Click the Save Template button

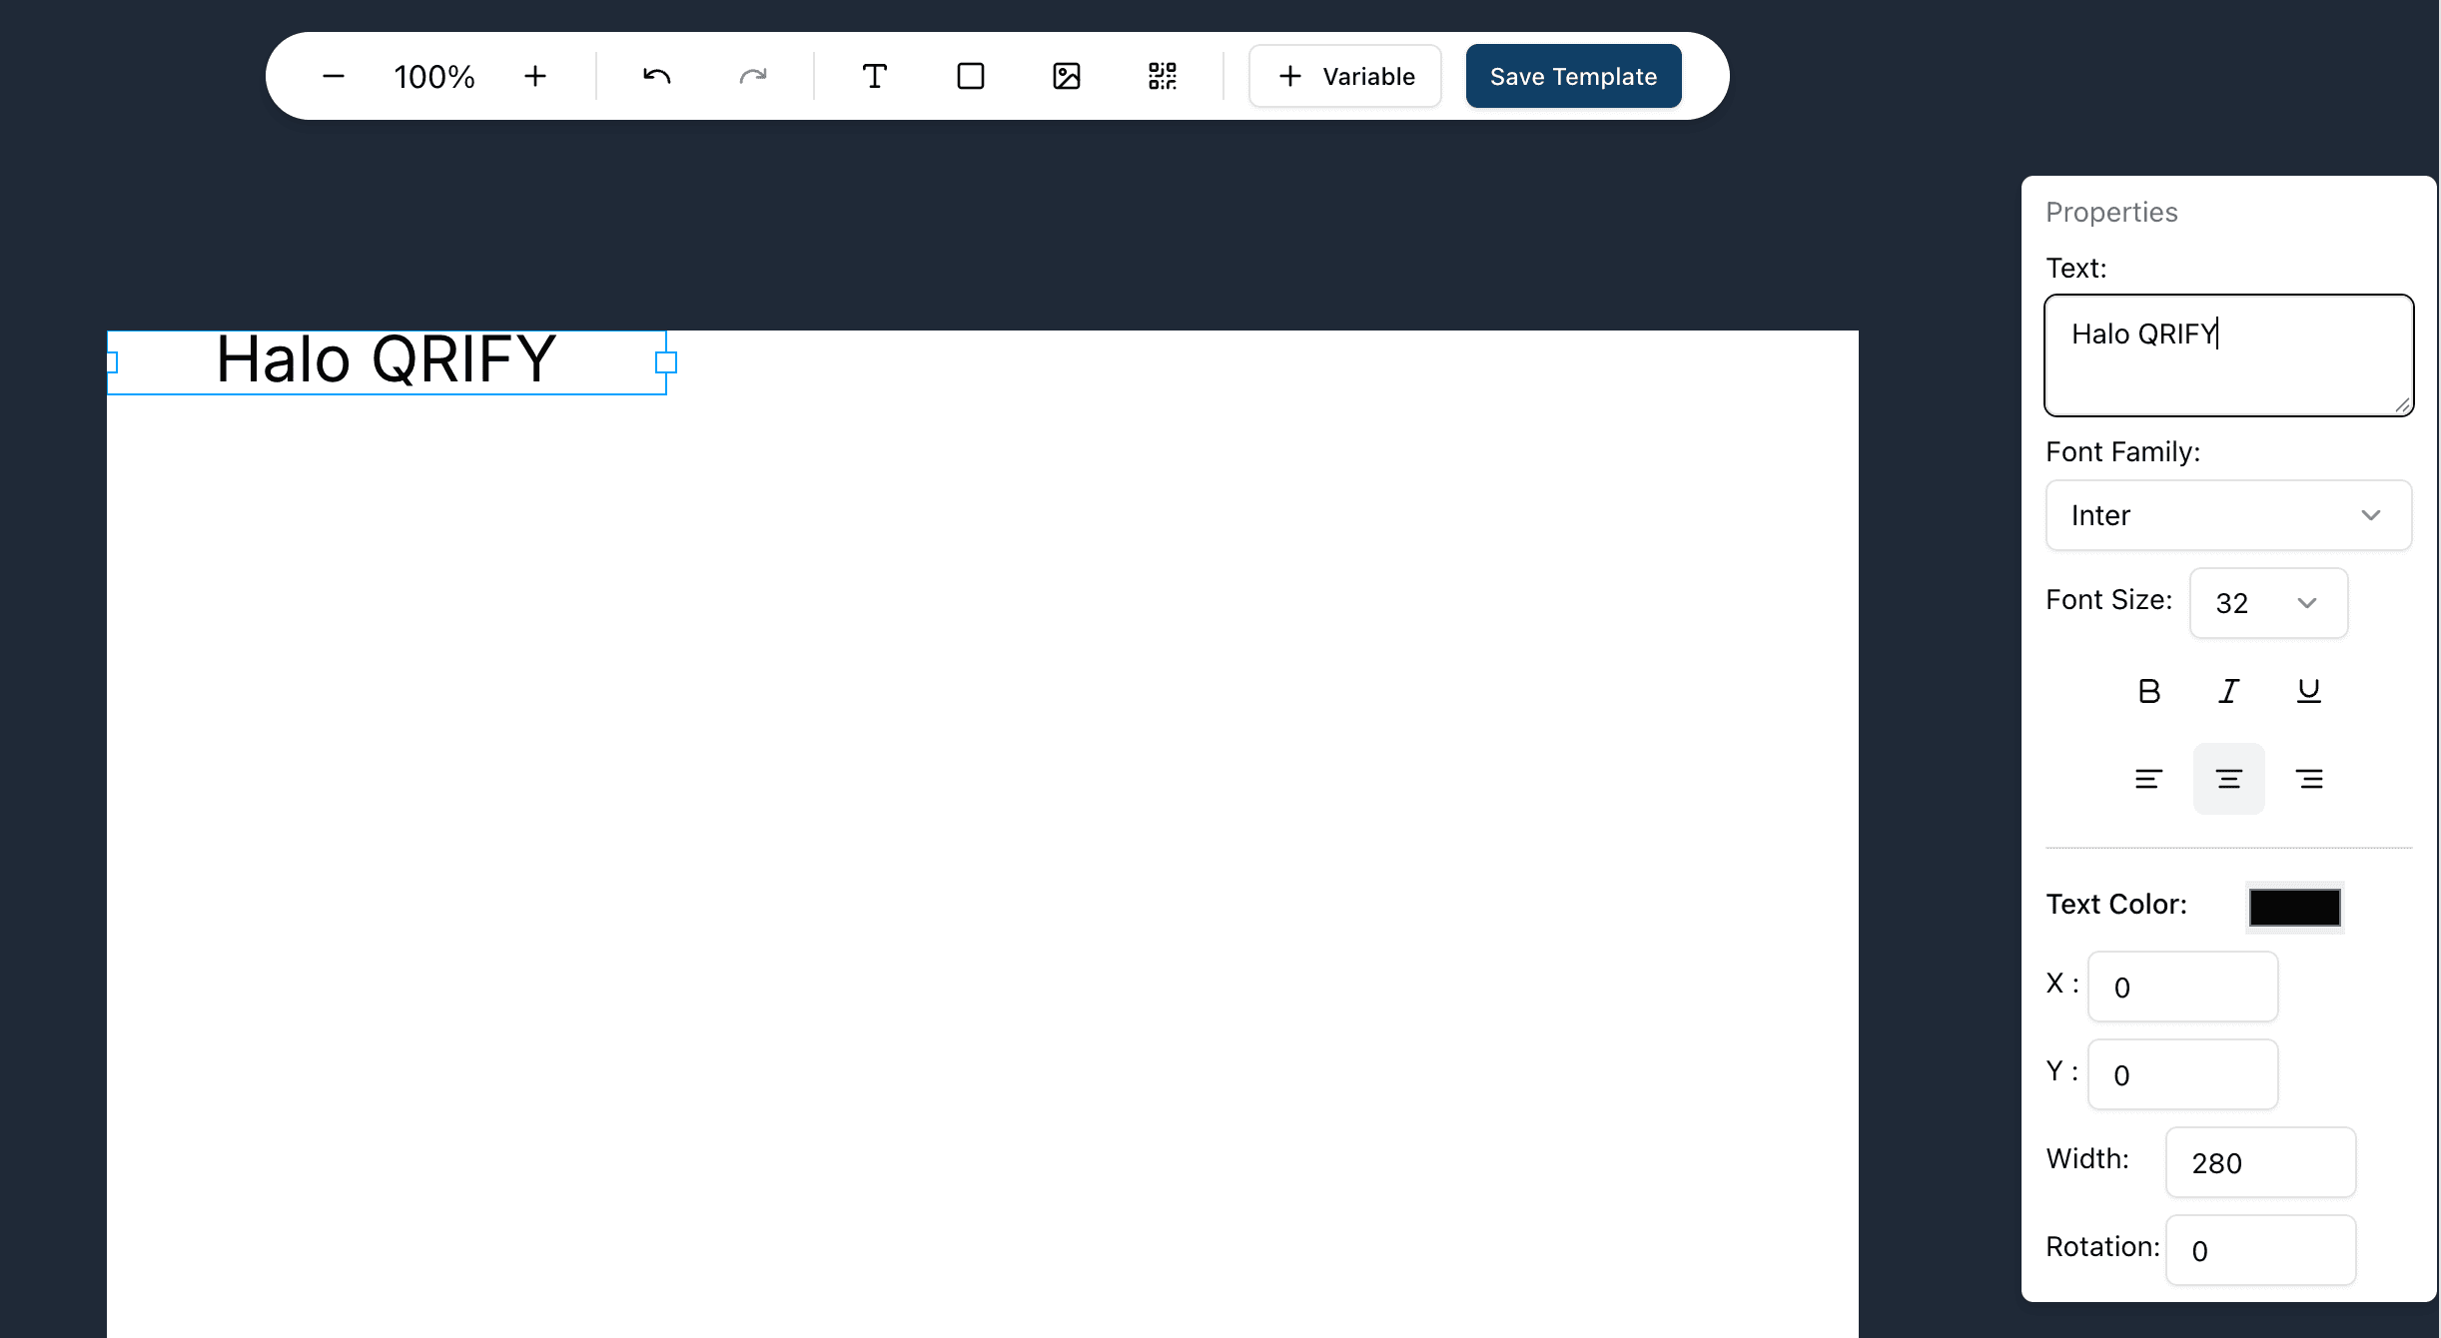pyautogui.click(x=1573, y=76)
